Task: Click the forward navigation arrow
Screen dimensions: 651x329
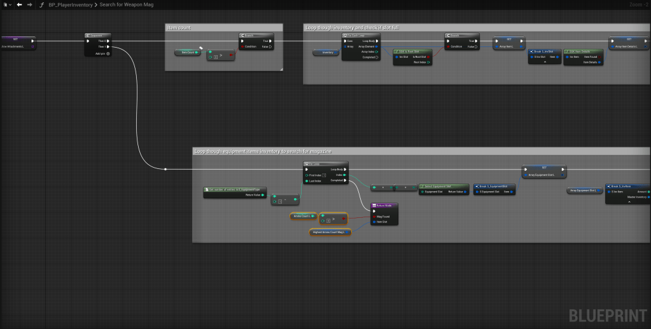Action: coord(29,4)
